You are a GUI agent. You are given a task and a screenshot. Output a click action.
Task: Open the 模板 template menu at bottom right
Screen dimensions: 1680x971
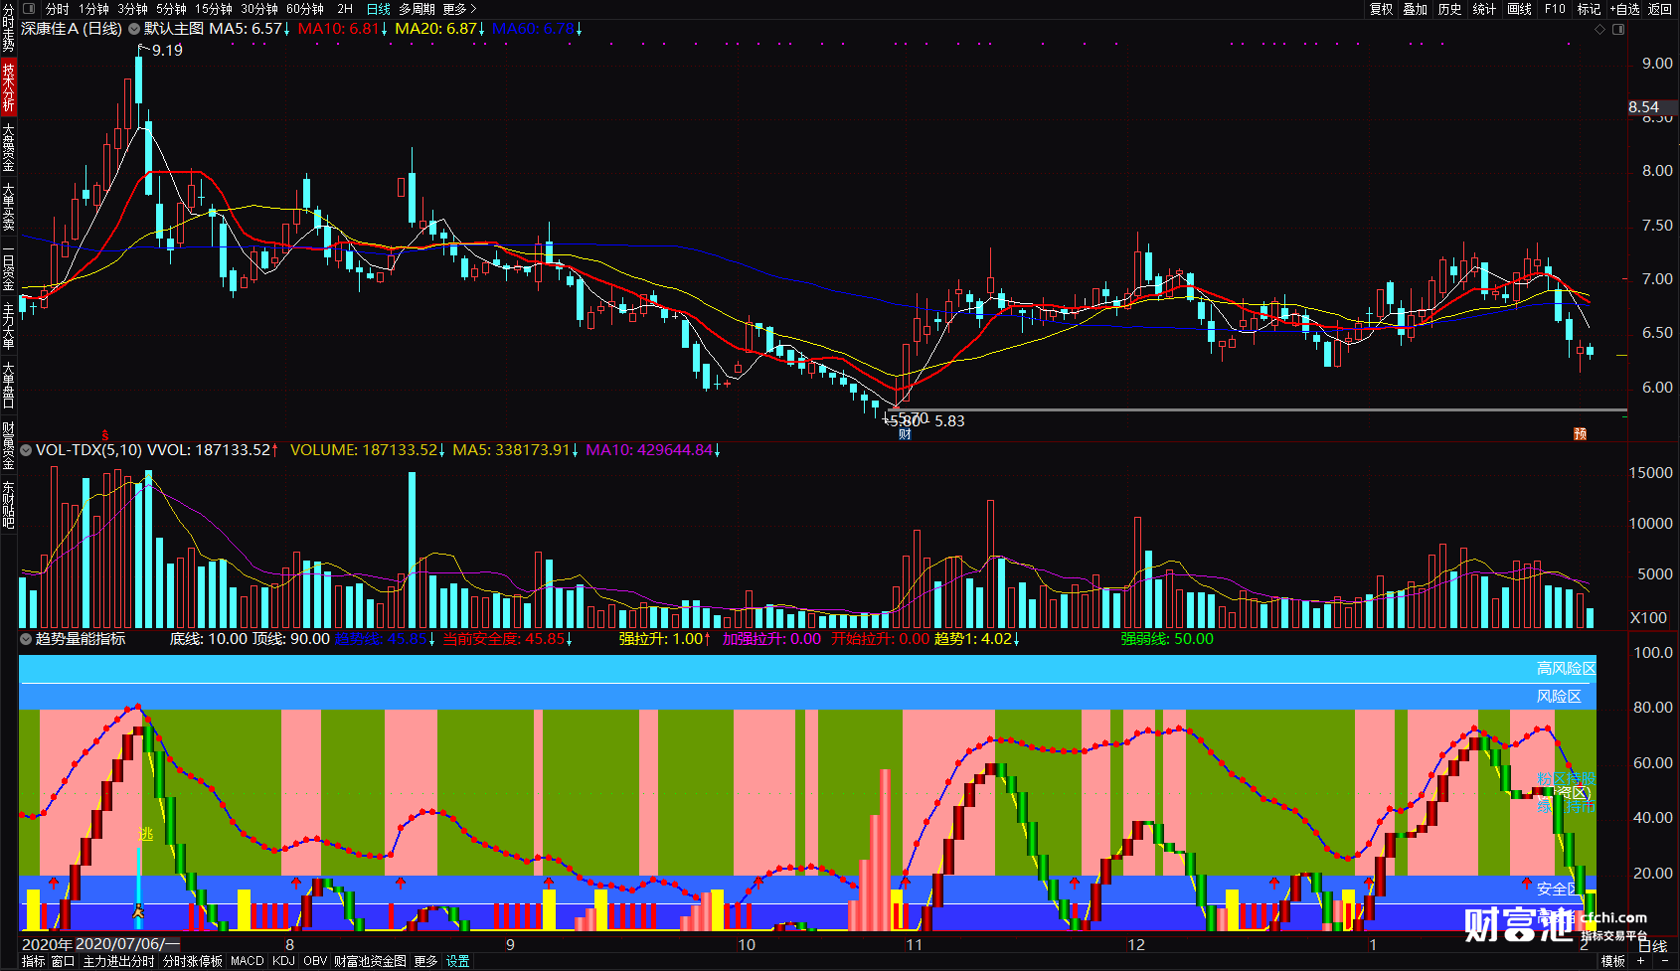1613,961
